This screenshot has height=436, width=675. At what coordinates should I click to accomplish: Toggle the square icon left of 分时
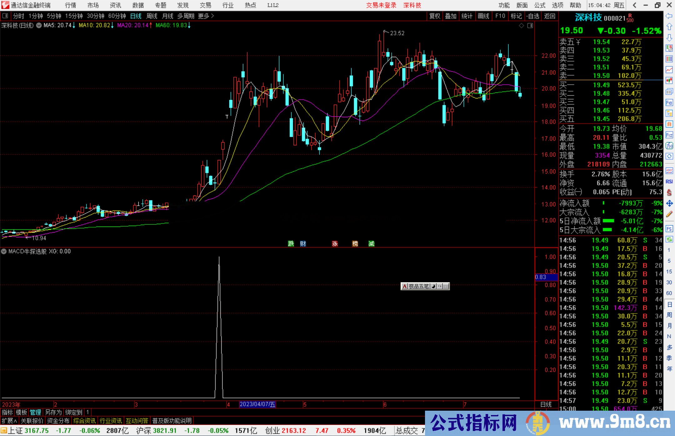coord(5,16)
